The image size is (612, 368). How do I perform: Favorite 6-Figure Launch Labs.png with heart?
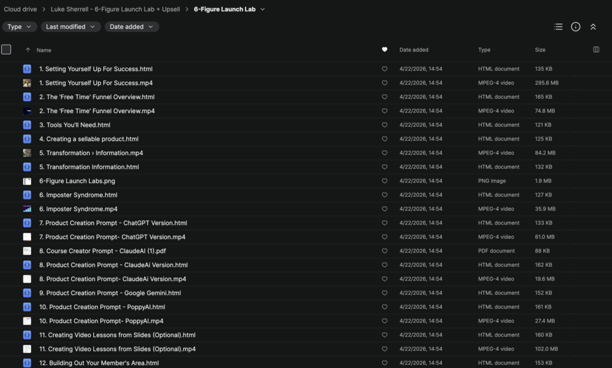click(x=384, y=181)
